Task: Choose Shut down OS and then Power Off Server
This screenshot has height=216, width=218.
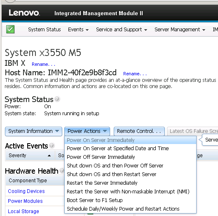Action: (x=130, y=166)
